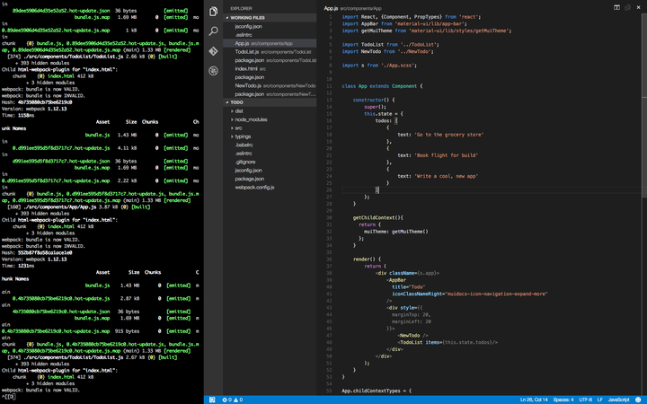Open the Explorer view in activity bar
This screenshot has height=404, width=647.
tap(213, 12)
